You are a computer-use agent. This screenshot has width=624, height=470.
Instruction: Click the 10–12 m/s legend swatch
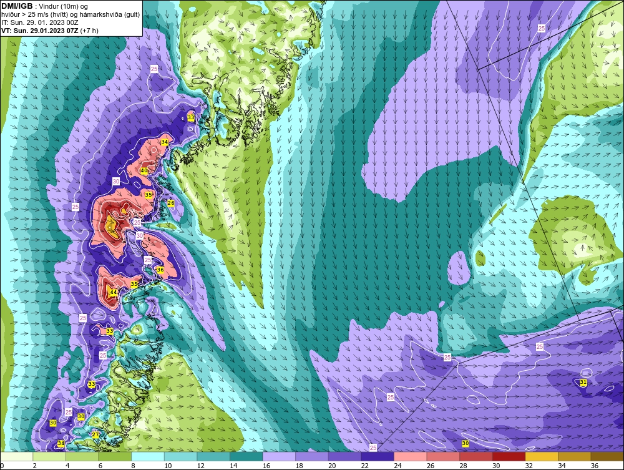pyautogui.click(x=181, y=456)
